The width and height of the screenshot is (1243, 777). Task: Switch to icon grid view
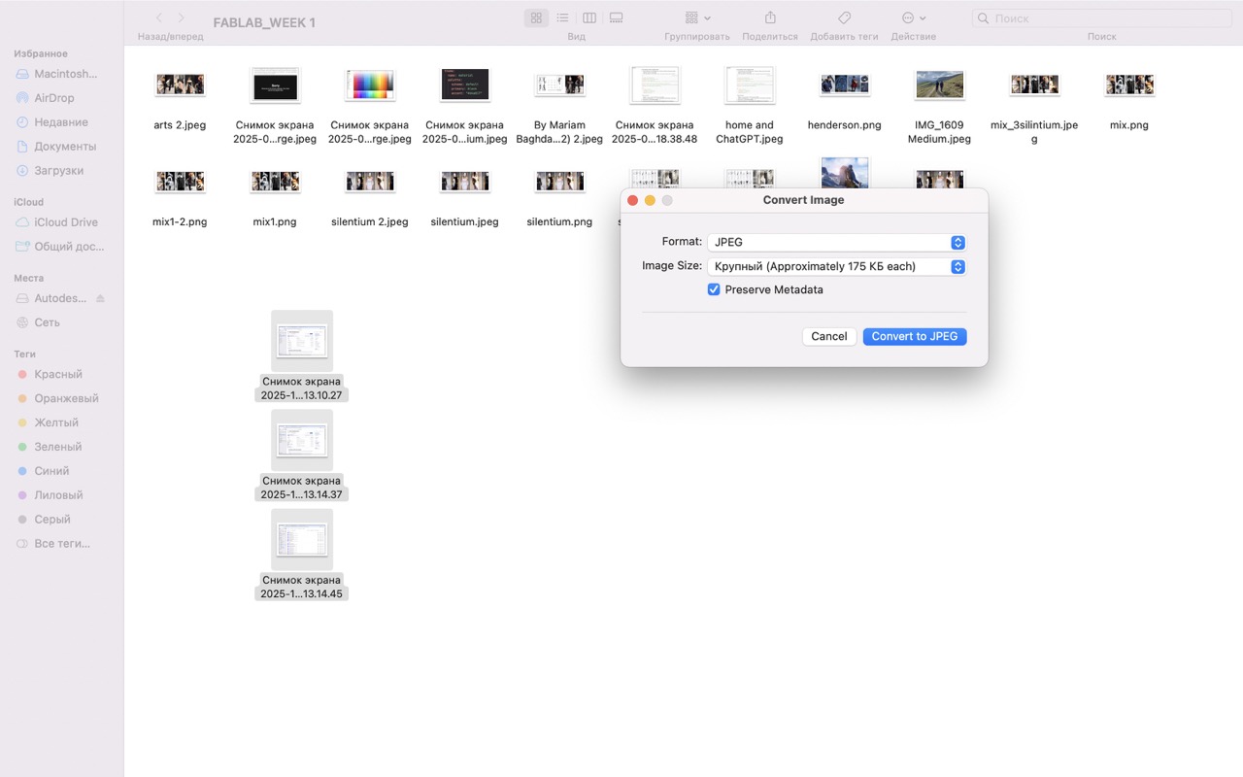point(536,17)
